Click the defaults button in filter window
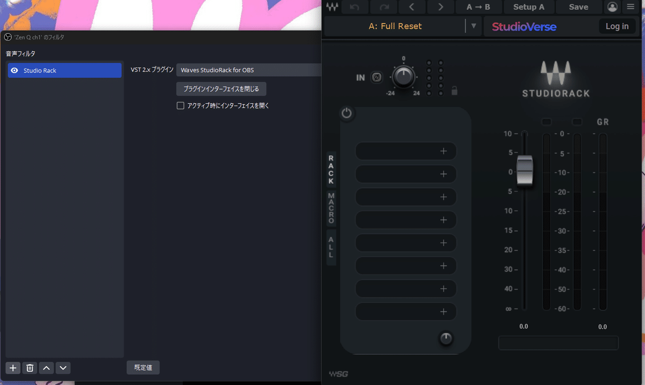This screenshot has width=645, height=385. pos(143,368)
